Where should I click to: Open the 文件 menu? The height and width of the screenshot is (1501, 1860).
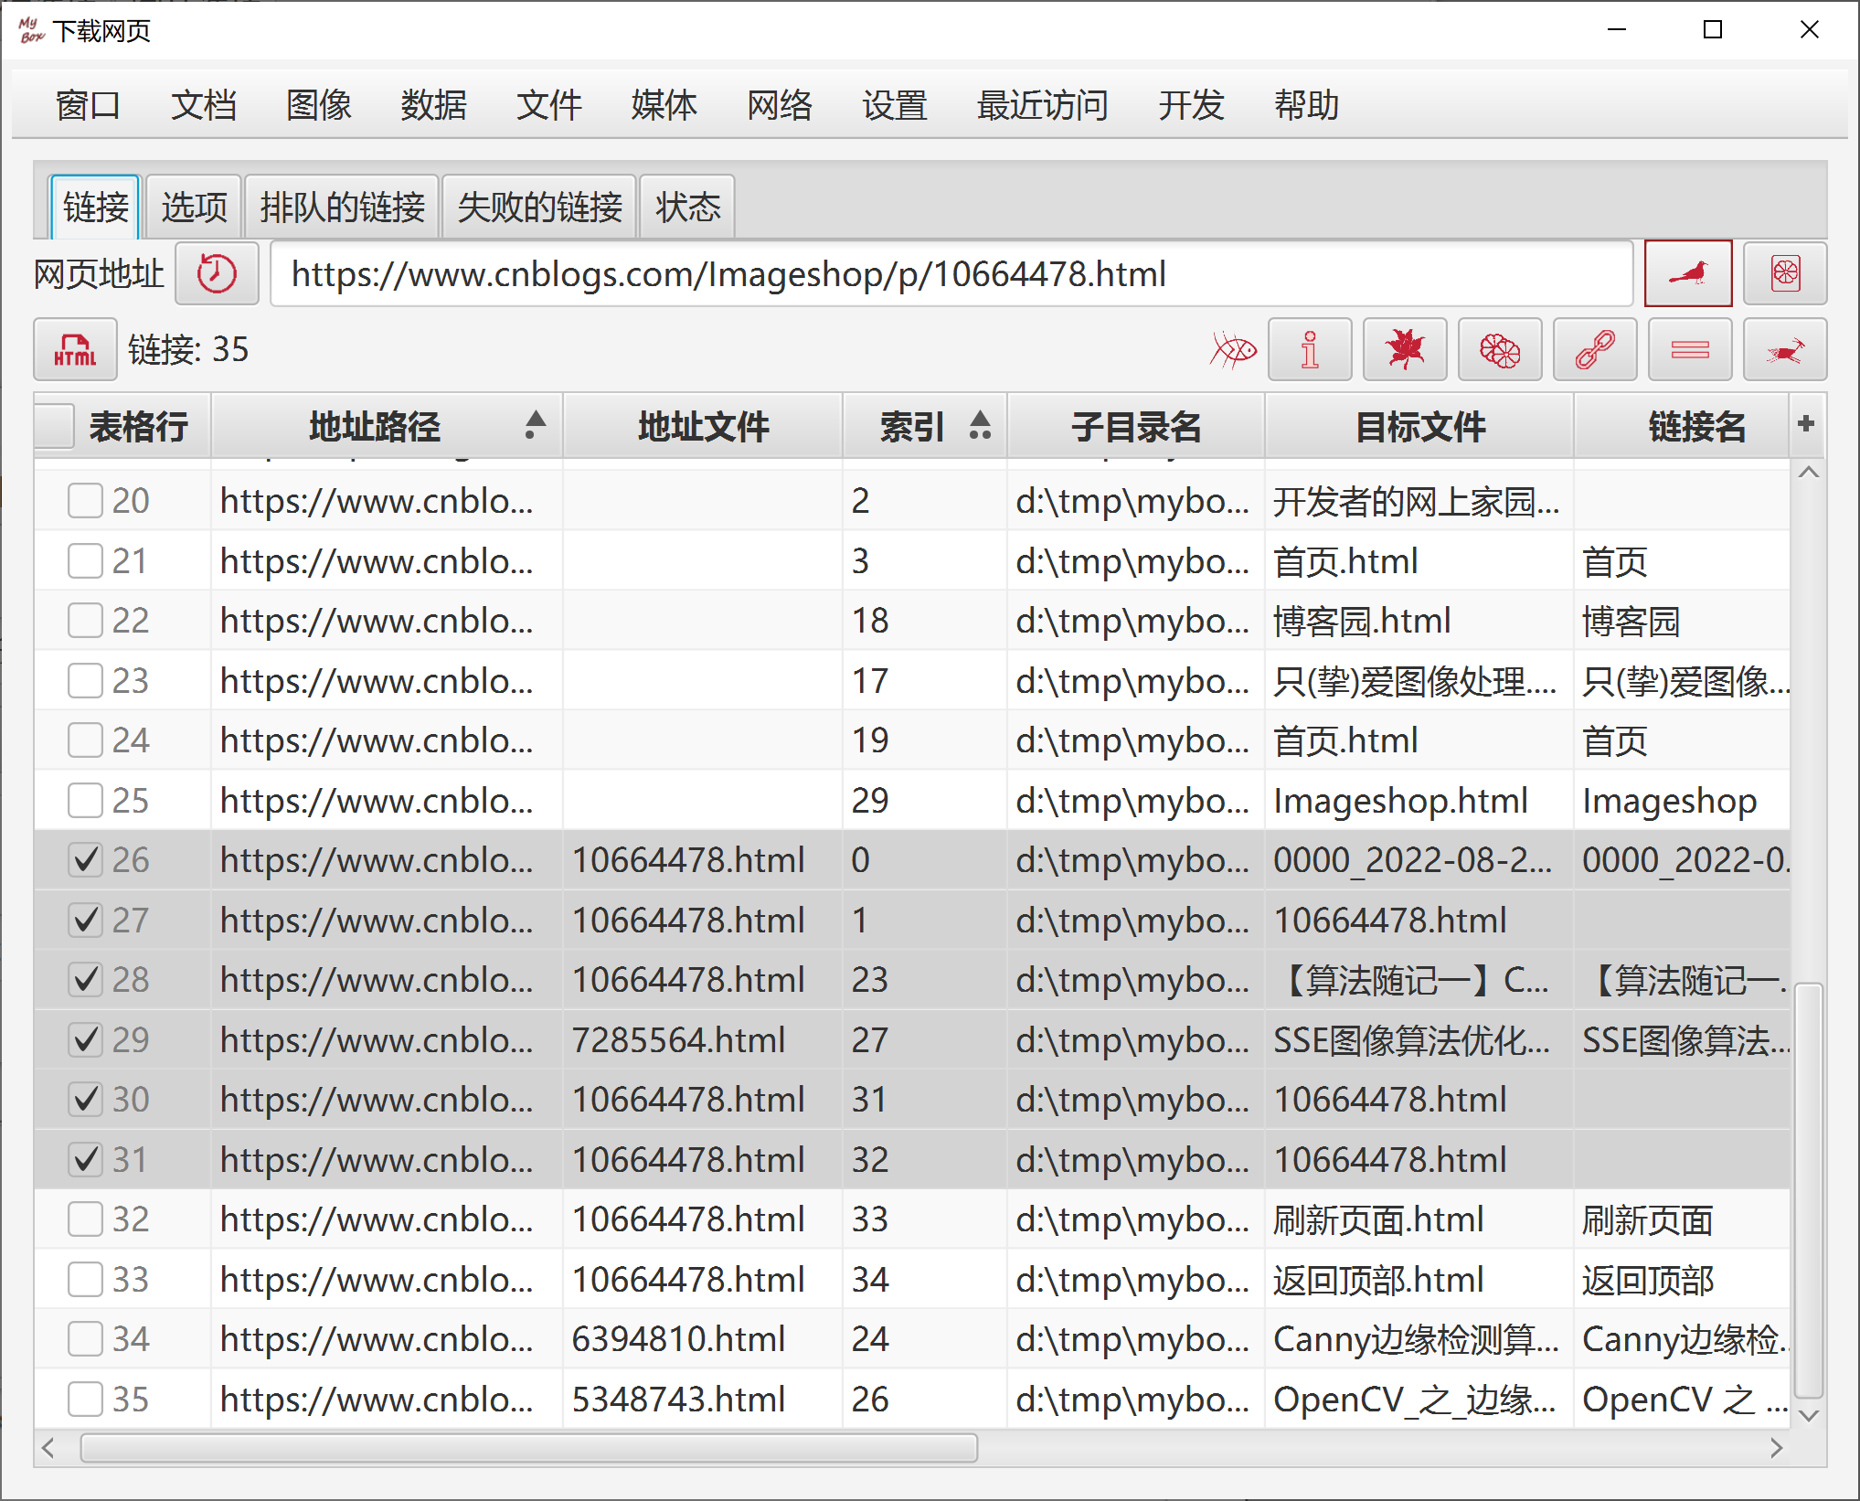(x=548, y=105)
